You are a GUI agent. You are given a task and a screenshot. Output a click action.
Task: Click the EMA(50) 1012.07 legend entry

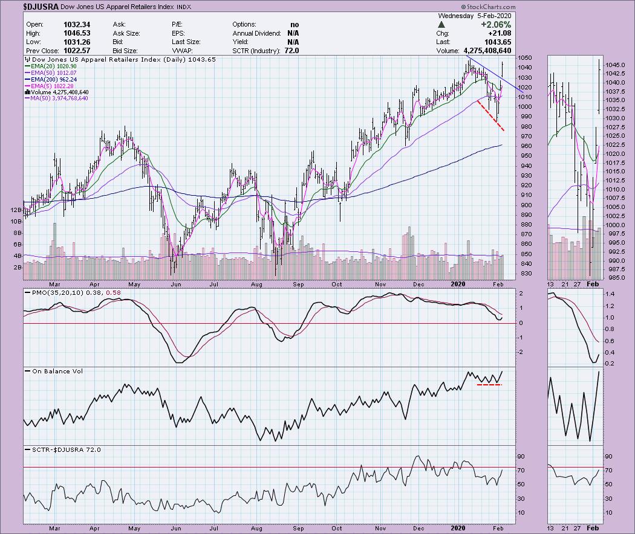[x=51, y=73]
